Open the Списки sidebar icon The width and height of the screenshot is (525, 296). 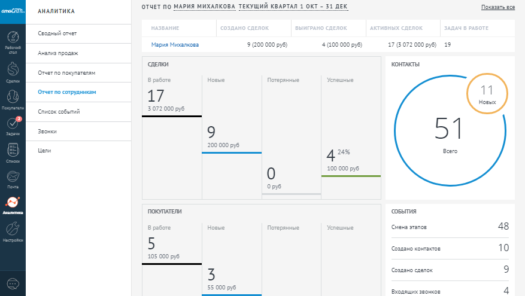(x=13, y=152)
